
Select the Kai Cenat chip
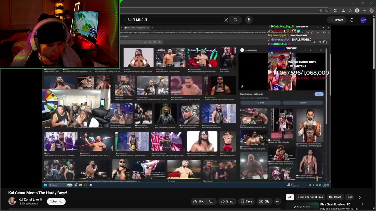335,197
